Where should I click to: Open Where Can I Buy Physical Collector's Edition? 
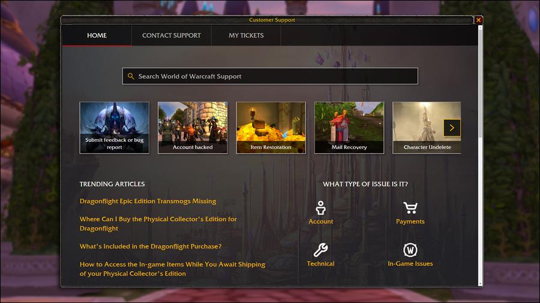[158, 223]
